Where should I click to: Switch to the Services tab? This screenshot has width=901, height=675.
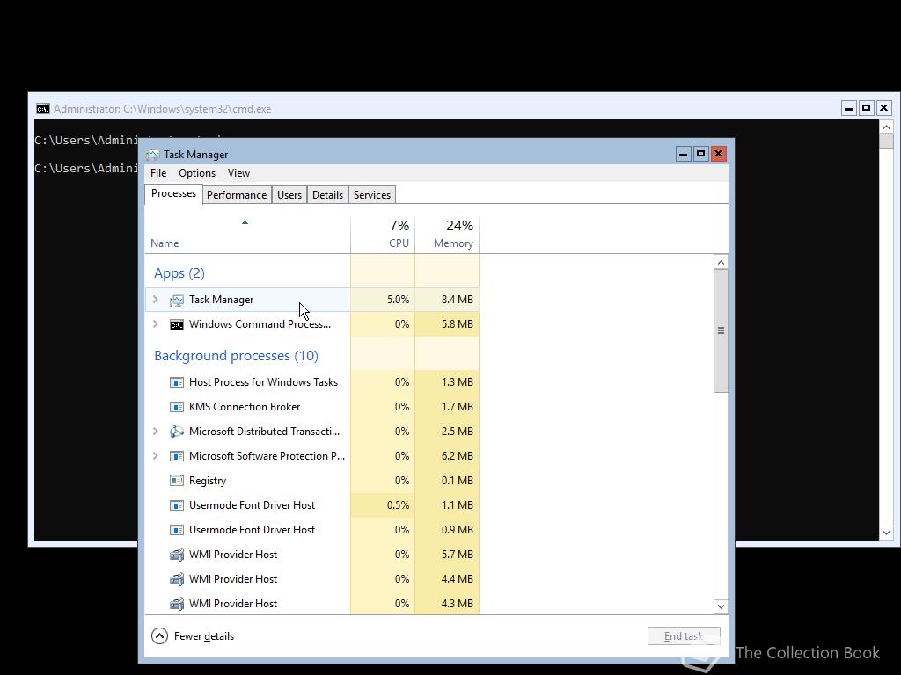372,195
